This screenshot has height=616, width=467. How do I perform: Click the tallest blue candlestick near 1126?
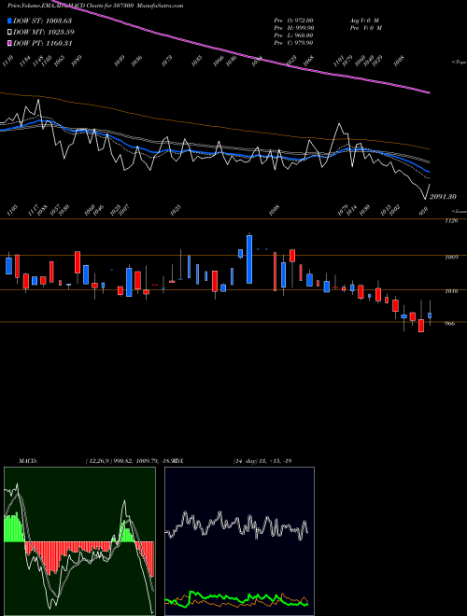click(249, 259)
